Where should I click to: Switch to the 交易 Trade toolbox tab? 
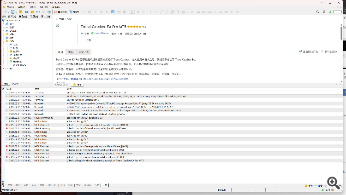[10, 185]
